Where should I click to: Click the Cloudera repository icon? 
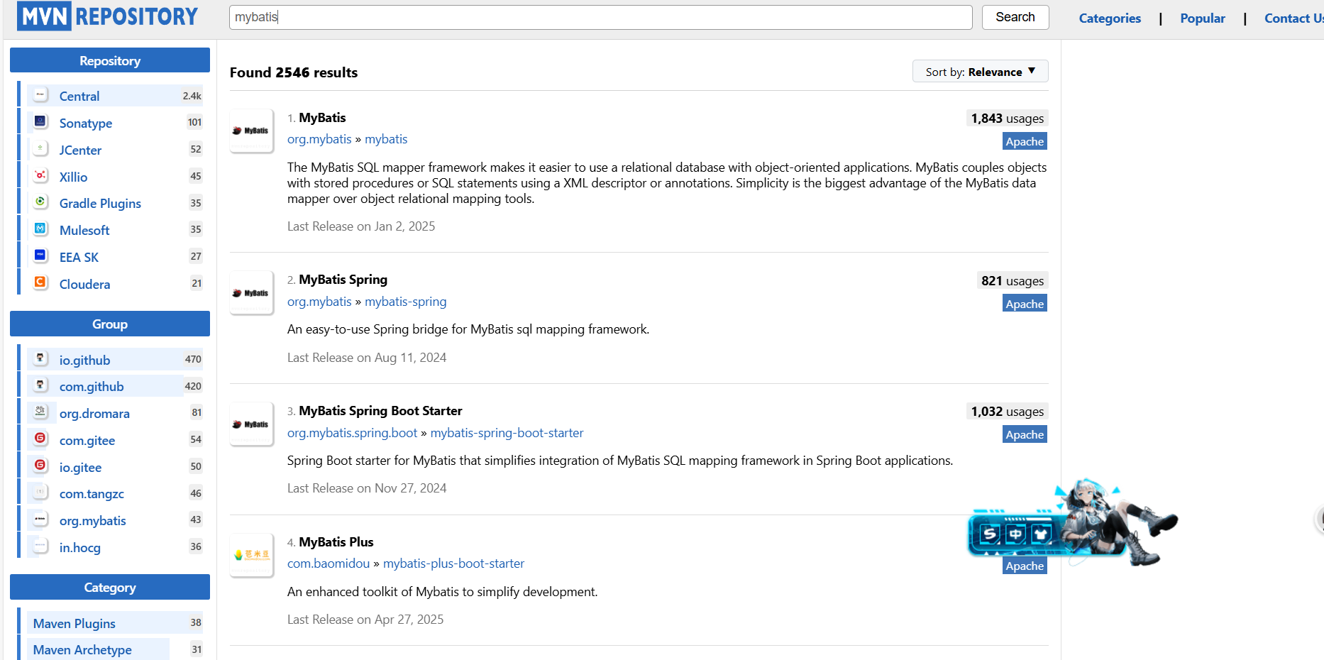click(x=40, y=282)
